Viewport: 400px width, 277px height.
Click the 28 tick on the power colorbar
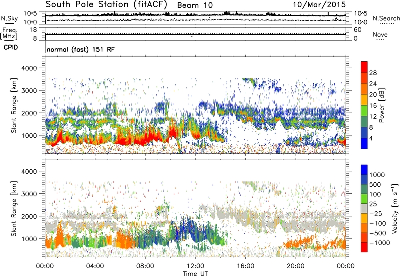pyautogui.click(x=373, y=73)
